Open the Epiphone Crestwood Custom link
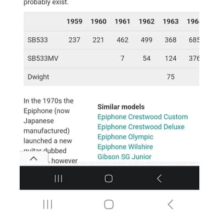The width and height of the screenshot is (219, 219). (142, 117)
